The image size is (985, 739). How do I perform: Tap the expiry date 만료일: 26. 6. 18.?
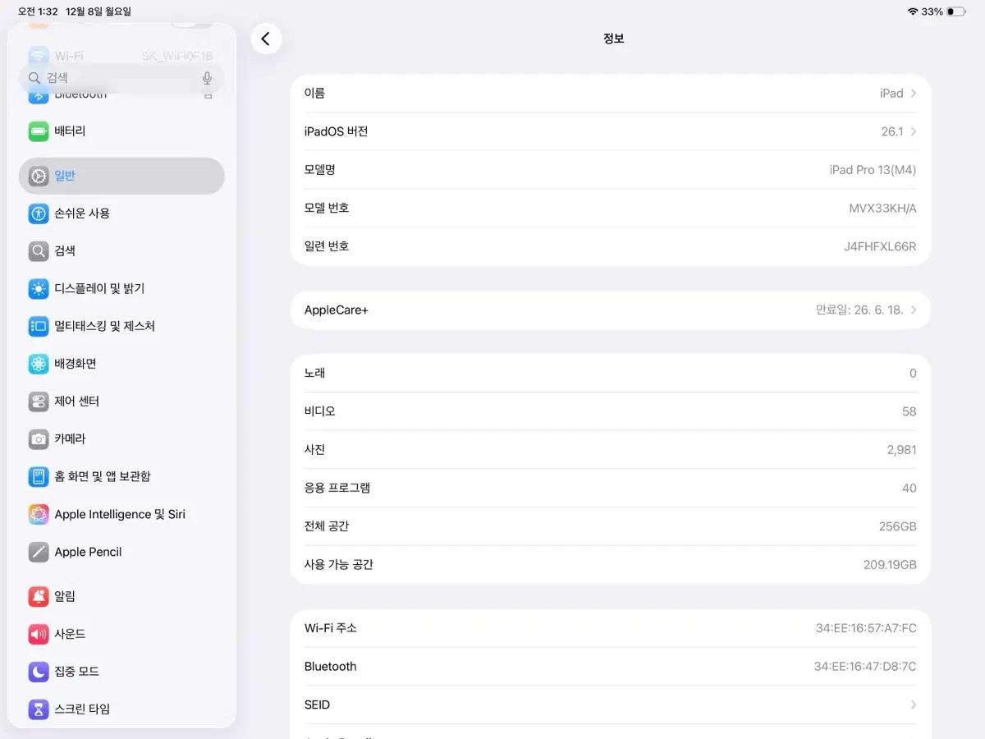859,310
